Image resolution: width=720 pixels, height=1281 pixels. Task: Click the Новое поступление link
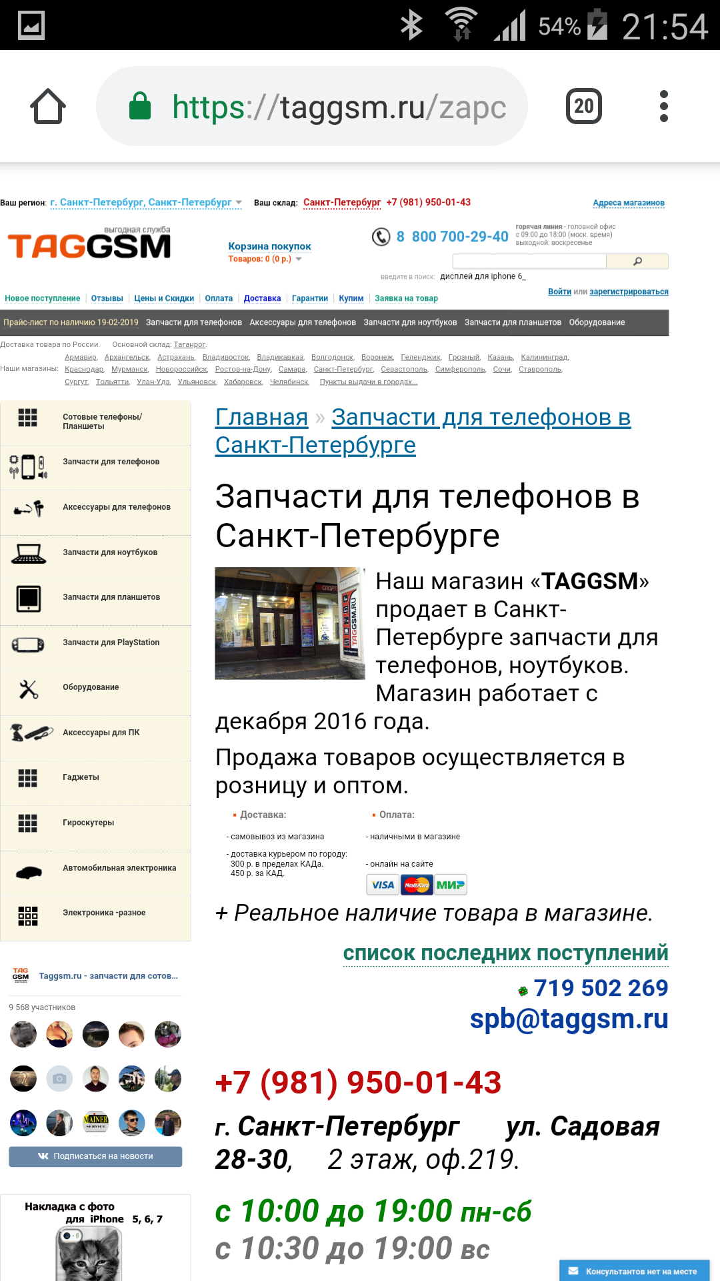click(x=43, y=298)
